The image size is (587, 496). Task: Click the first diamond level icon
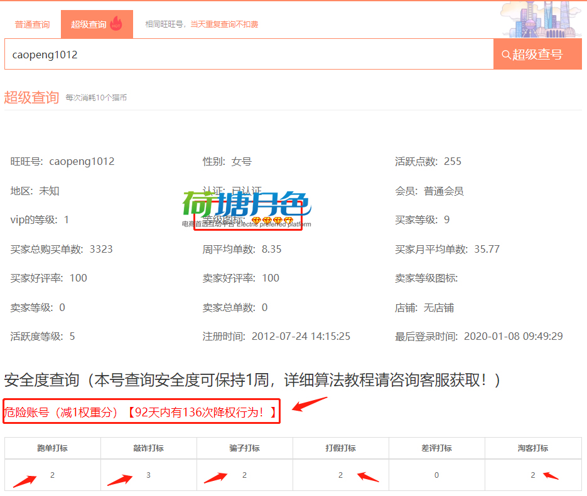click(x=256, y=221)
